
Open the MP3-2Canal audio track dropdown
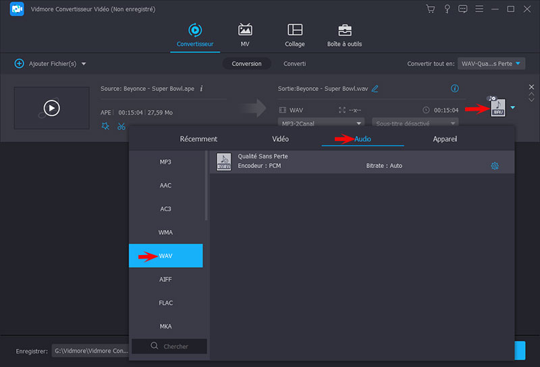click(x=321, y=123)
